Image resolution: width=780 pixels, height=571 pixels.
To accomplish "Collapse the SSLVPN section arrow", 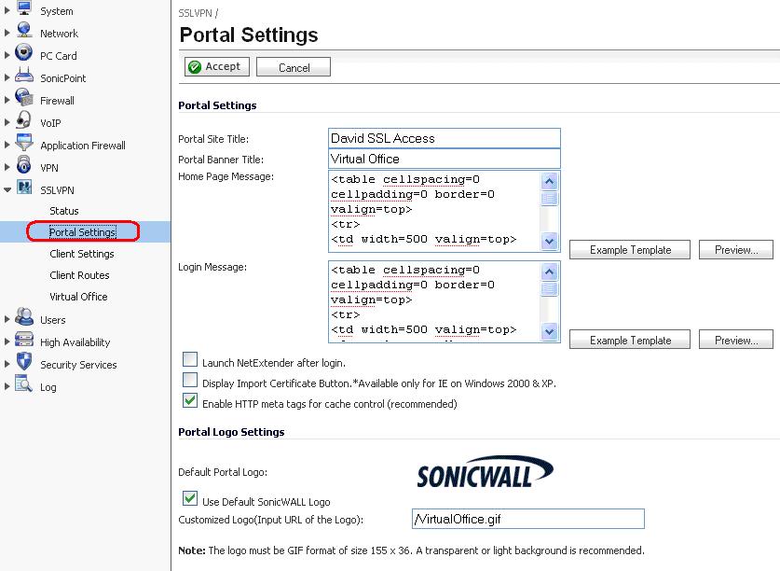I will point(7,189).
